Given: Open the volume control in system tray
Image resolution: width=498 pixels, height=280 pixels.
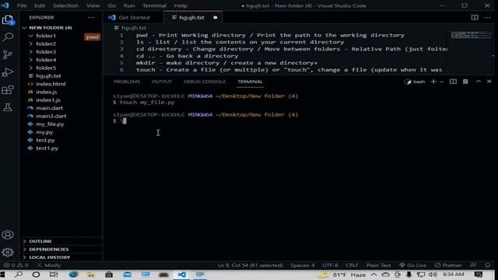Looking at the screenshot, I should pyautogui.click(x=433, y=275).
